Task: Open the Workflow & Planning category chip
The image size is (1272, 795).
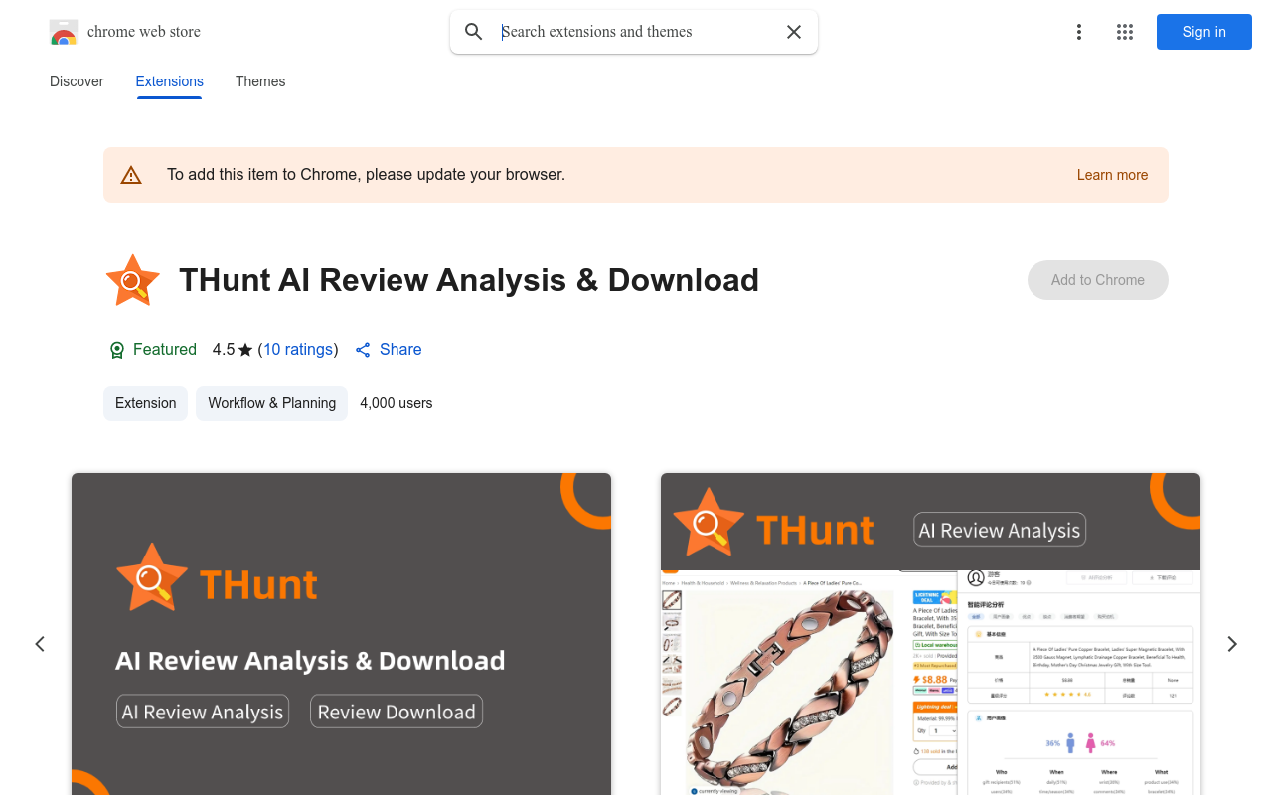Action: click(271, 403)
